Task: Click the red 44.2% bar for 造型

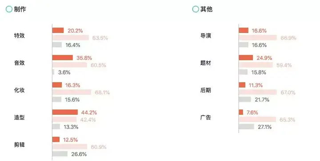Action: coord(65,112)
